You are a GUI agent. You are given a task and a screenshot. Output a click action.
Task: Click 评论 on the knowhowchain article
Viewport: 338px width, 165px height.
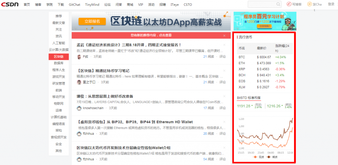point(222,108)
